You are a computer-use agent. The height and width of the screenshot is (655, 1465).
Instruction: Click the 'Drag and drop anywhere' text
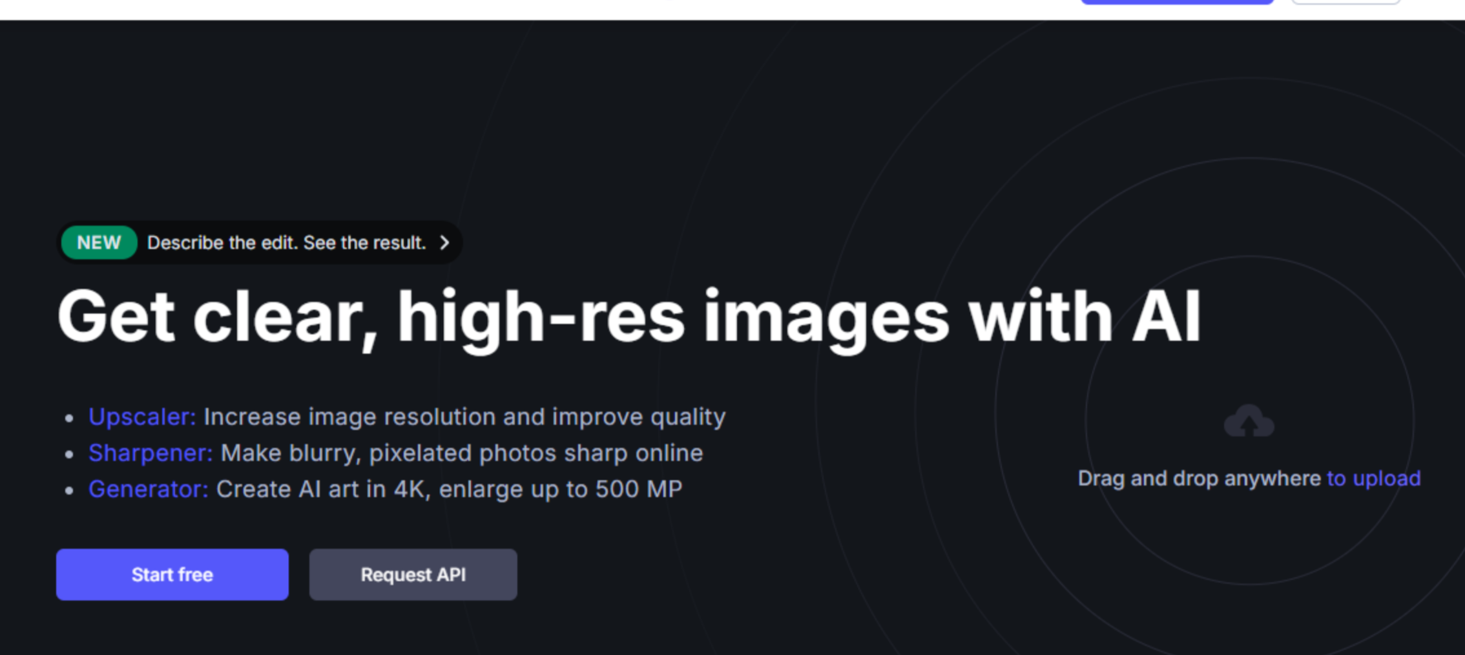pos(1200,478)
